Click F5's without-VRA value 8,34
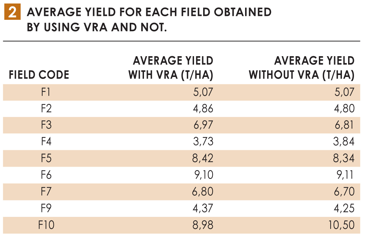 click(343, 158)
